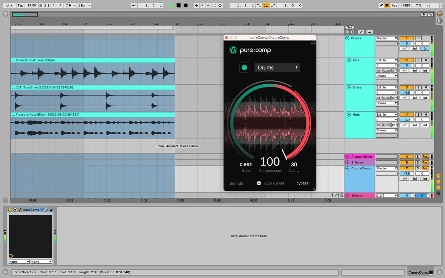This screenshot has height=278, width=445.
Task: Save pureComp preset disk icon
Action: 50,210
